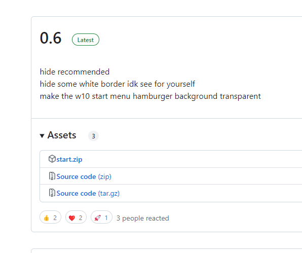
Task: Toggle the red heart reaction
Action: [76, 217]
